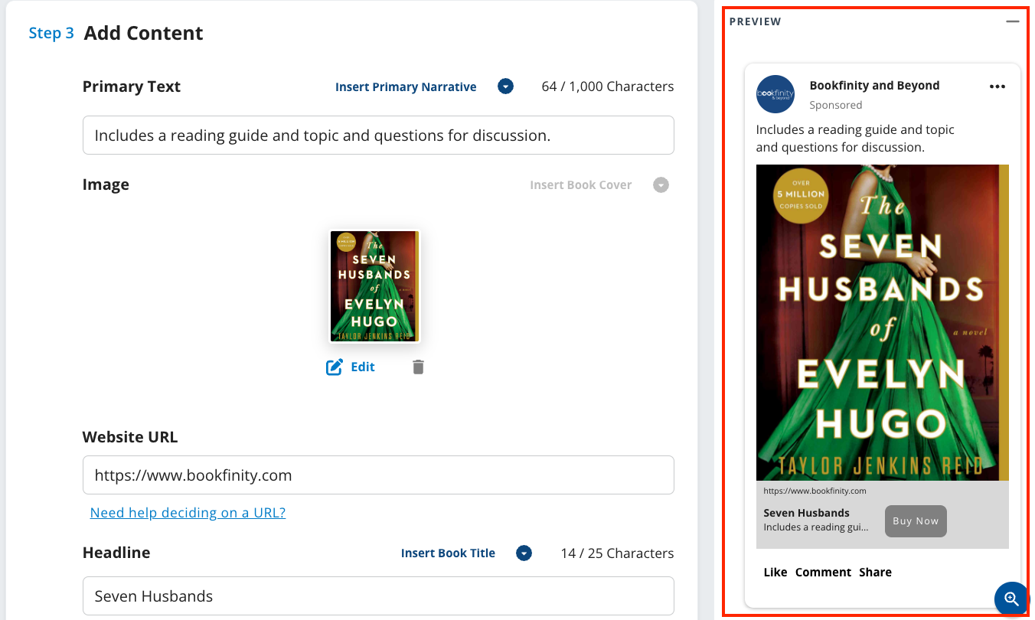
Task: Click Share under the preview post
Action: tap(875, 572)
